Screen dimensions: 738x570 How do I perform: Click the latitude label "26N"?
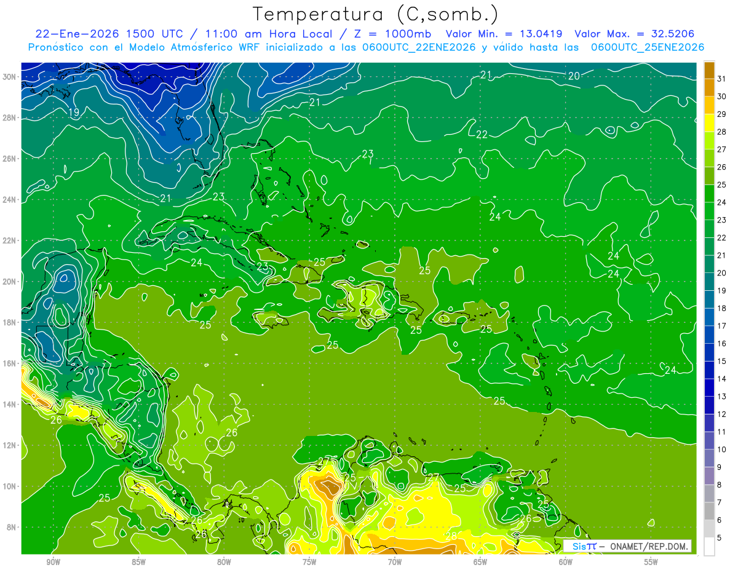(x=9, y=159)
